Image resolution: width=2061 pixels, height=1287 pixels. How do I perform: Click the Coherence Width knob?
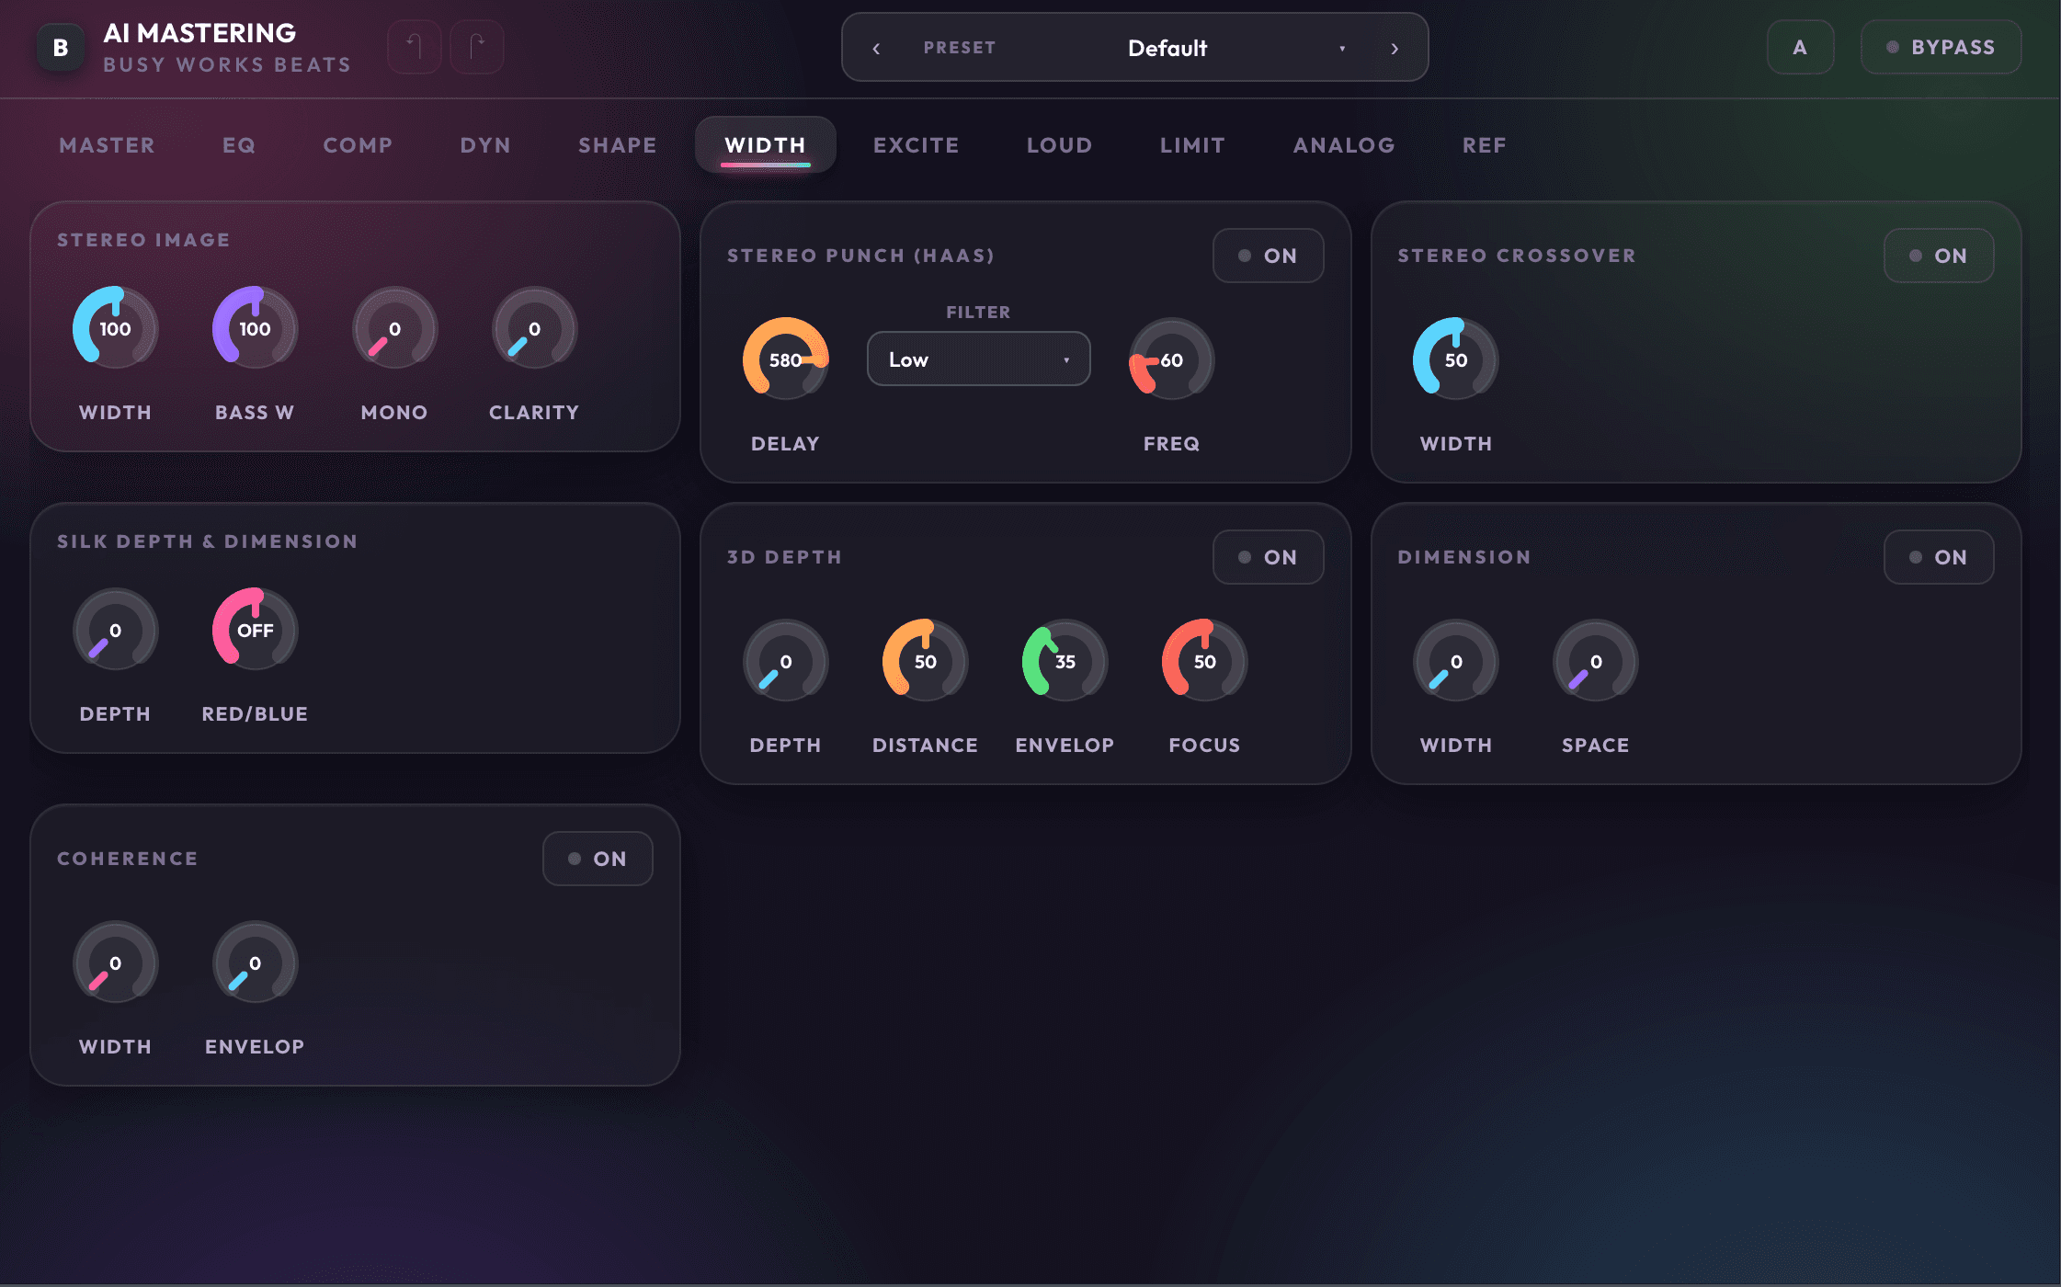[115, 962]
